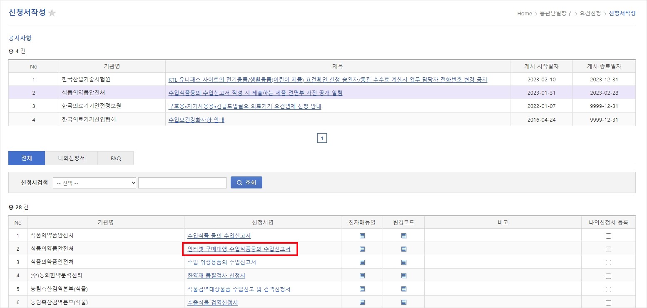
Task: Open 변경코드 icon for 수입식품 등의 수입신고서
Action: tap(404, 236)
